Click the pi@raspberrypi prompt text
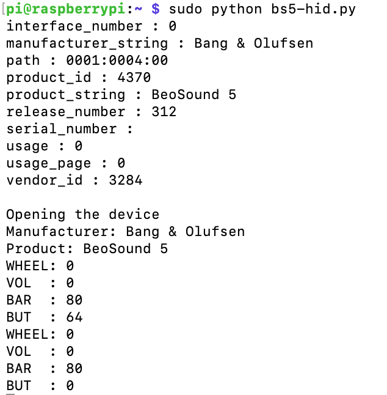The image size is (387, 395). [x=70, y=9]
